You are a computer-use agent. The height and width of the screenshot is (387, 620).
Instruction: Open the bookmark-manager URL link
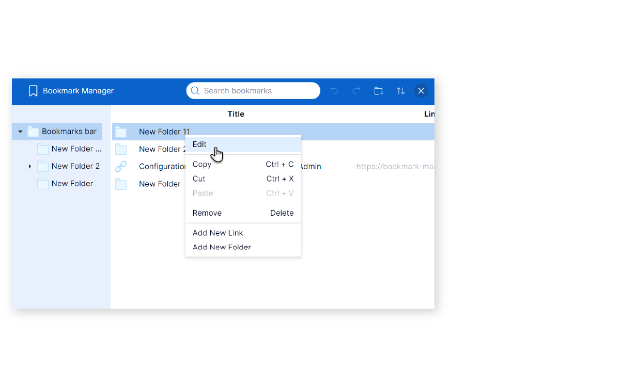[x=395, y=167]
